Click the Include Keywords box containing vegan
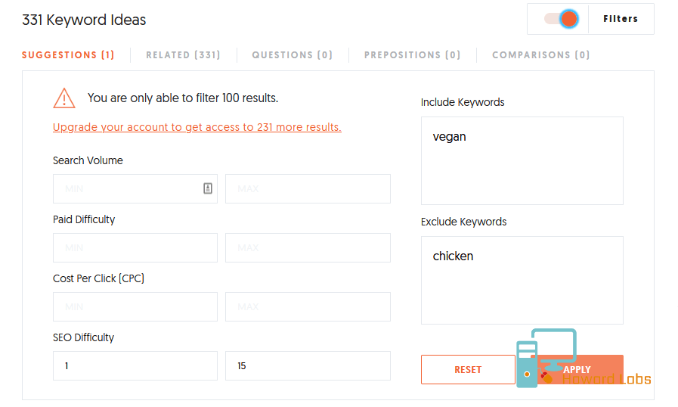The width and height of the screenshot is (678, 407). click(x=522, y=160)
